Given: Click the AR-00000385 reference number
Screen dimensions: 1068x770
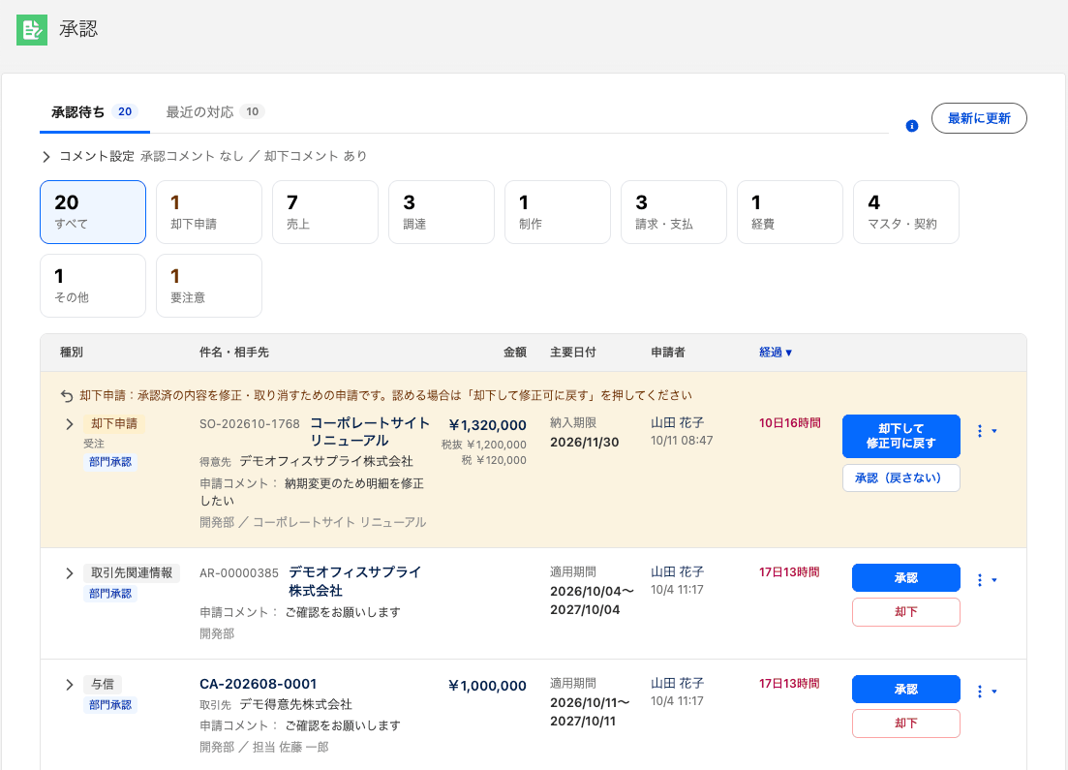Looking at the screenshot, I should pos(239,573).
